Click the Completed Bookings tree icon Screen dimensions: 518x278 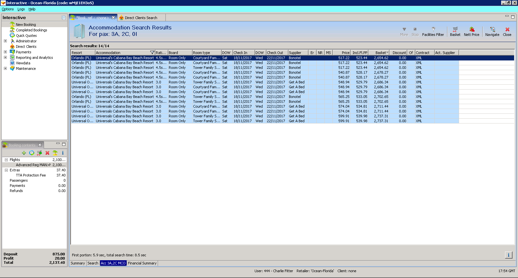[x=12, y=30]
